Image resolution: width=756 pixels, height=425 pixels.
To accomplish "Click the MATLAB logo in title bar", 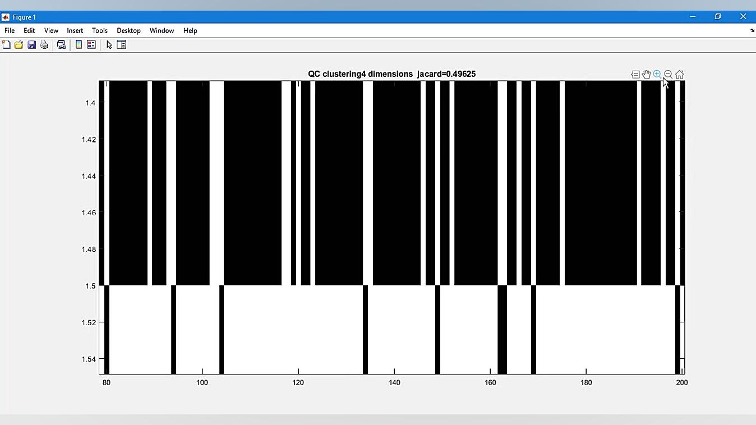I will tap(6, 17).
